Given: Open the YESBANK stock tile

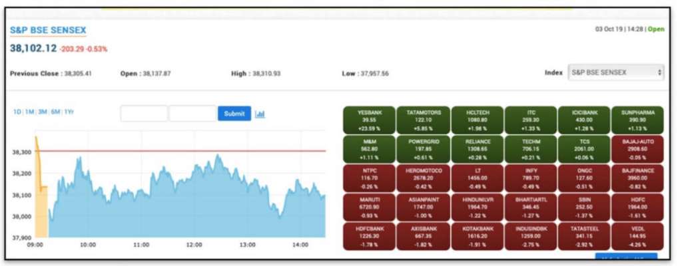Looking at the screenshot, I should [x=370, y=120].
